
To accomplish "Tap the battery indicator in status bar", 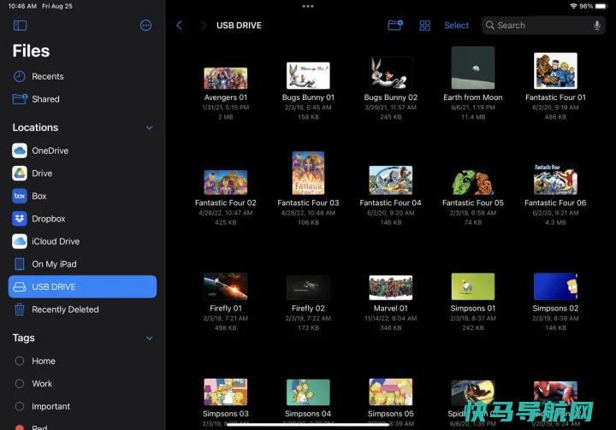I will pyautogui.click(x=601, y=6).
